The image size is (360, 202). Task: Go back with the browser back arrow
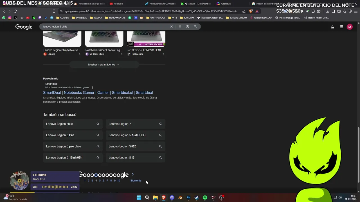4,11
